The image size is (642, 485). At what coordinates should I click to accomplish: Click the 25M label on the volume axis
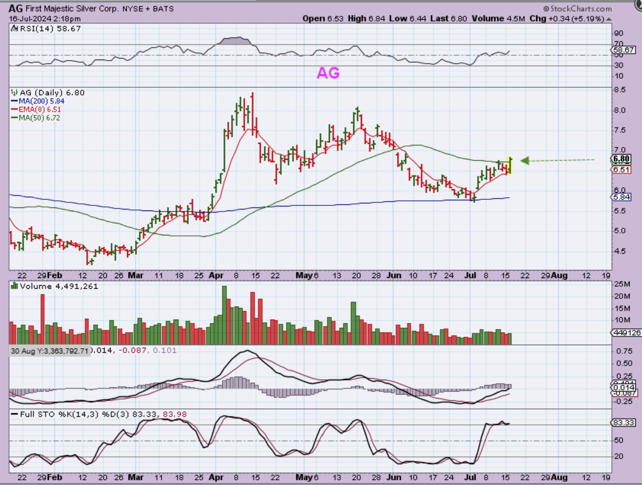point(622,283)
